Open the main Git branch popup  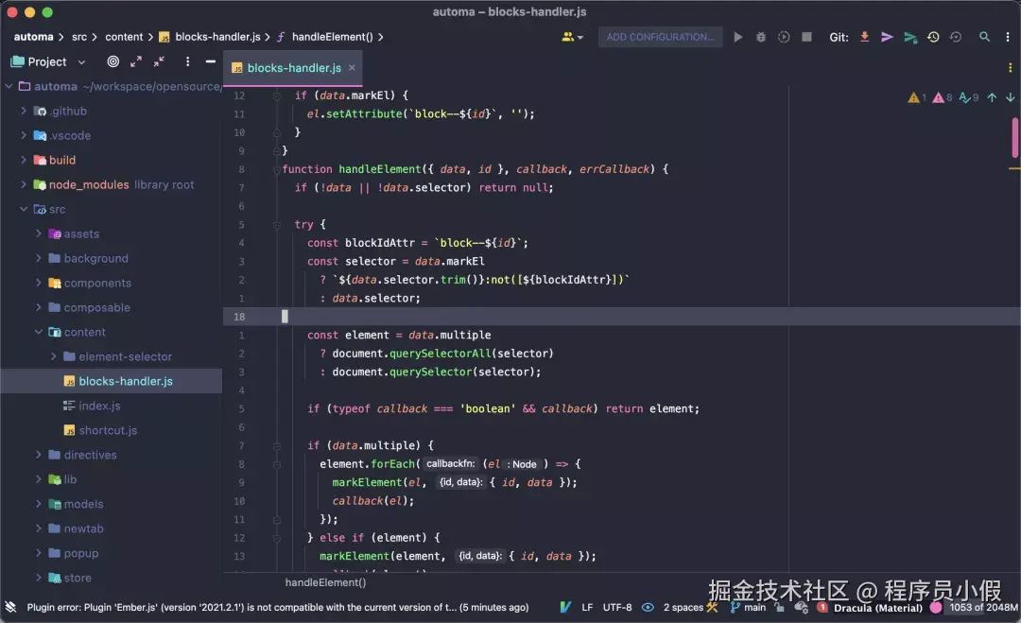[748, 607]
